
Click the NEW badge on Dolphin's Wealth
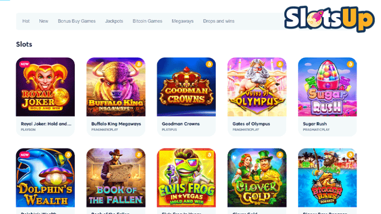pos(24,155)
